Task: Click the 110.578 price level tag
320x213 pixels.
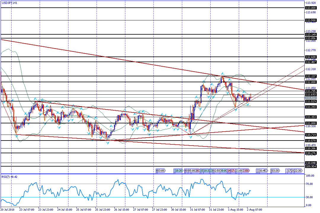Action: click(x=311, y=141)
